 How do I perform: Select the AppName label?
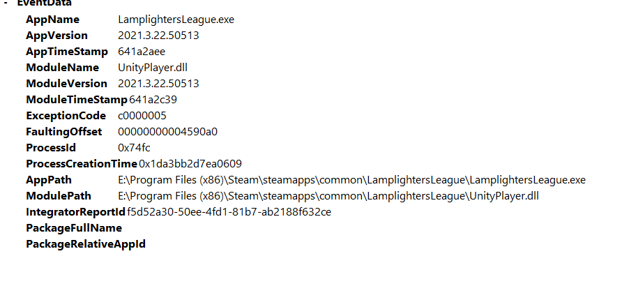point(52,20)
